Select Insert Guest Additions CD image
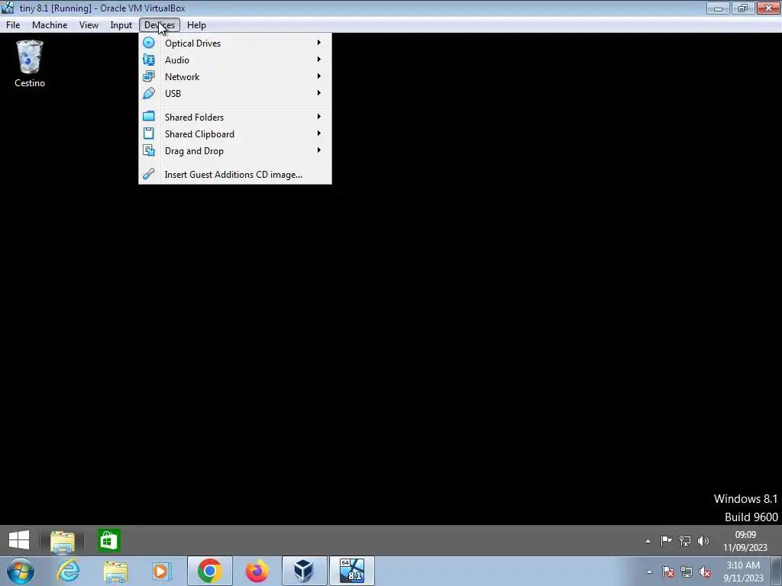 click(235, 175)
